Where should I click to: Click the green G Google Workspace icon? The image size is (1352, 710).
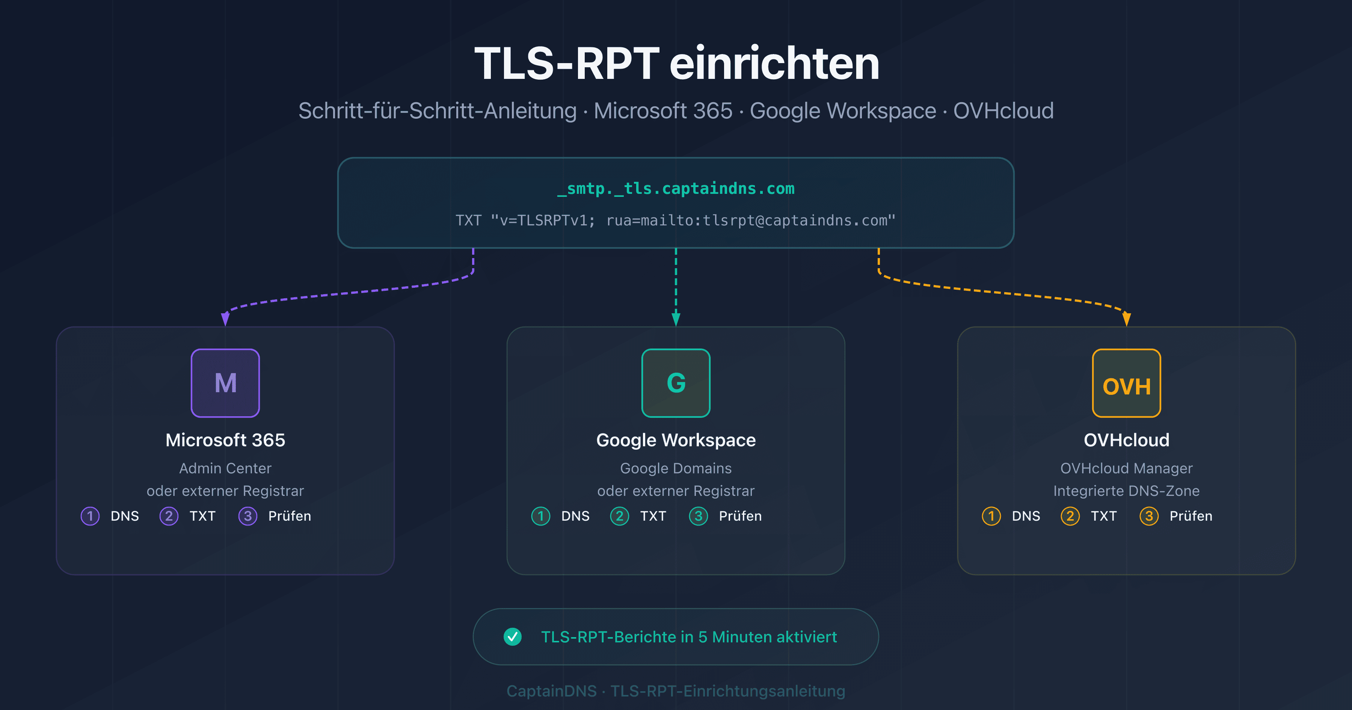click(x=676, y=383)
